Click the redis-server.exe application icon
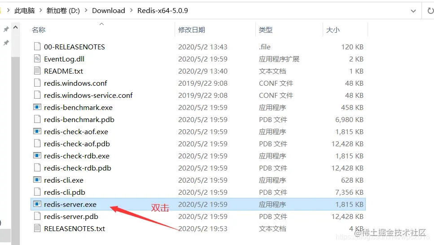This screenshot has width=434, height=245. click(x=37, y=204)
